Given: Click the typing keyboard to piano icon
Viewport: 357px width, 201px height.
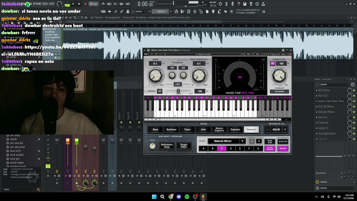Looking at the screenshot, I should pos(103,11).
